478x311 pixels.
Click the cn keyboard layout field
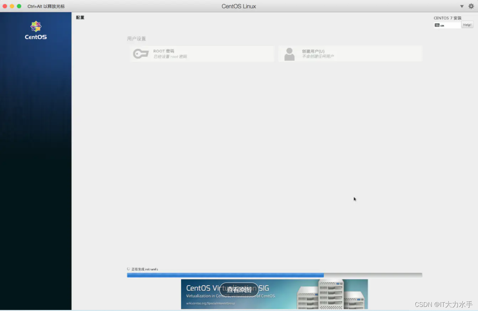click(447, 25)
